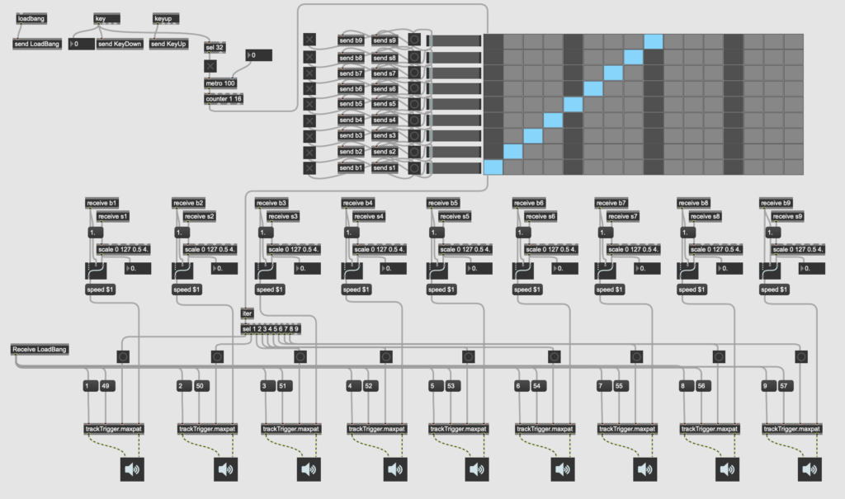Viewport: 845px width, 499px height.
Task: Click bang button above the message 56 box
Action: 719,357
